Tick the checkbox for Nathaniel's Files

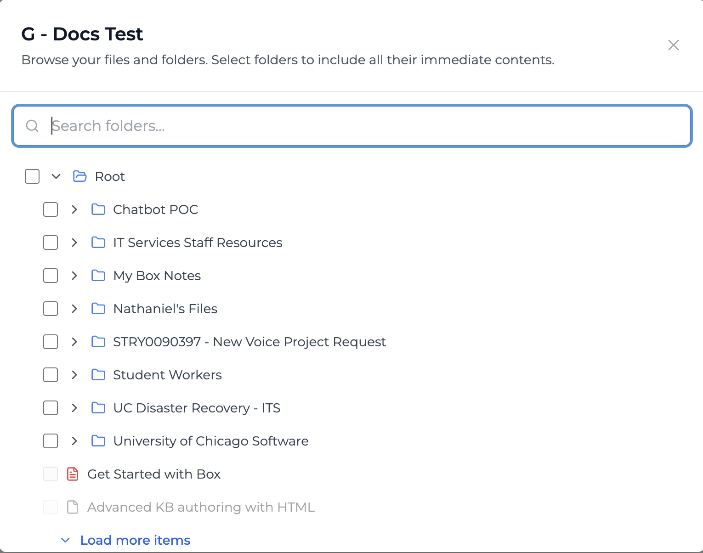[51, 309]
